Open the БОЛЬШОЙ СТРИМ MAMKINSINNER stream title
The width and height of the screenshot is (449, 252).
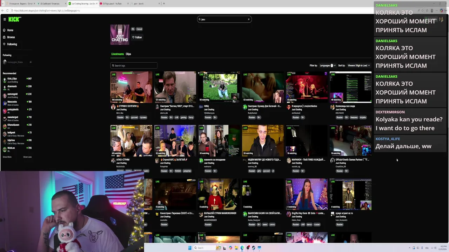220,213
